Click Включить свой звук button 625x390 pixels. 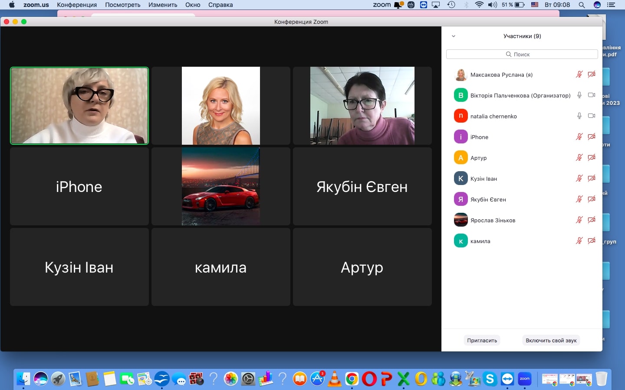click(551, 340)
